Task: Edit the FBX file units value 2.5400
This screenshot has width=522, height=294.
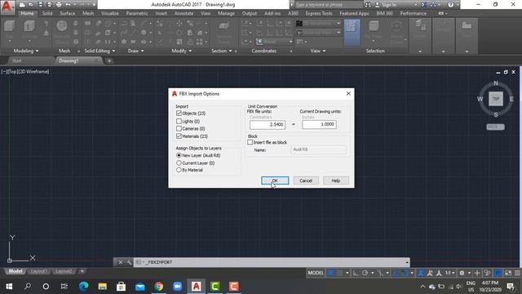Action: pyautogui.click(x=268, y=124)
